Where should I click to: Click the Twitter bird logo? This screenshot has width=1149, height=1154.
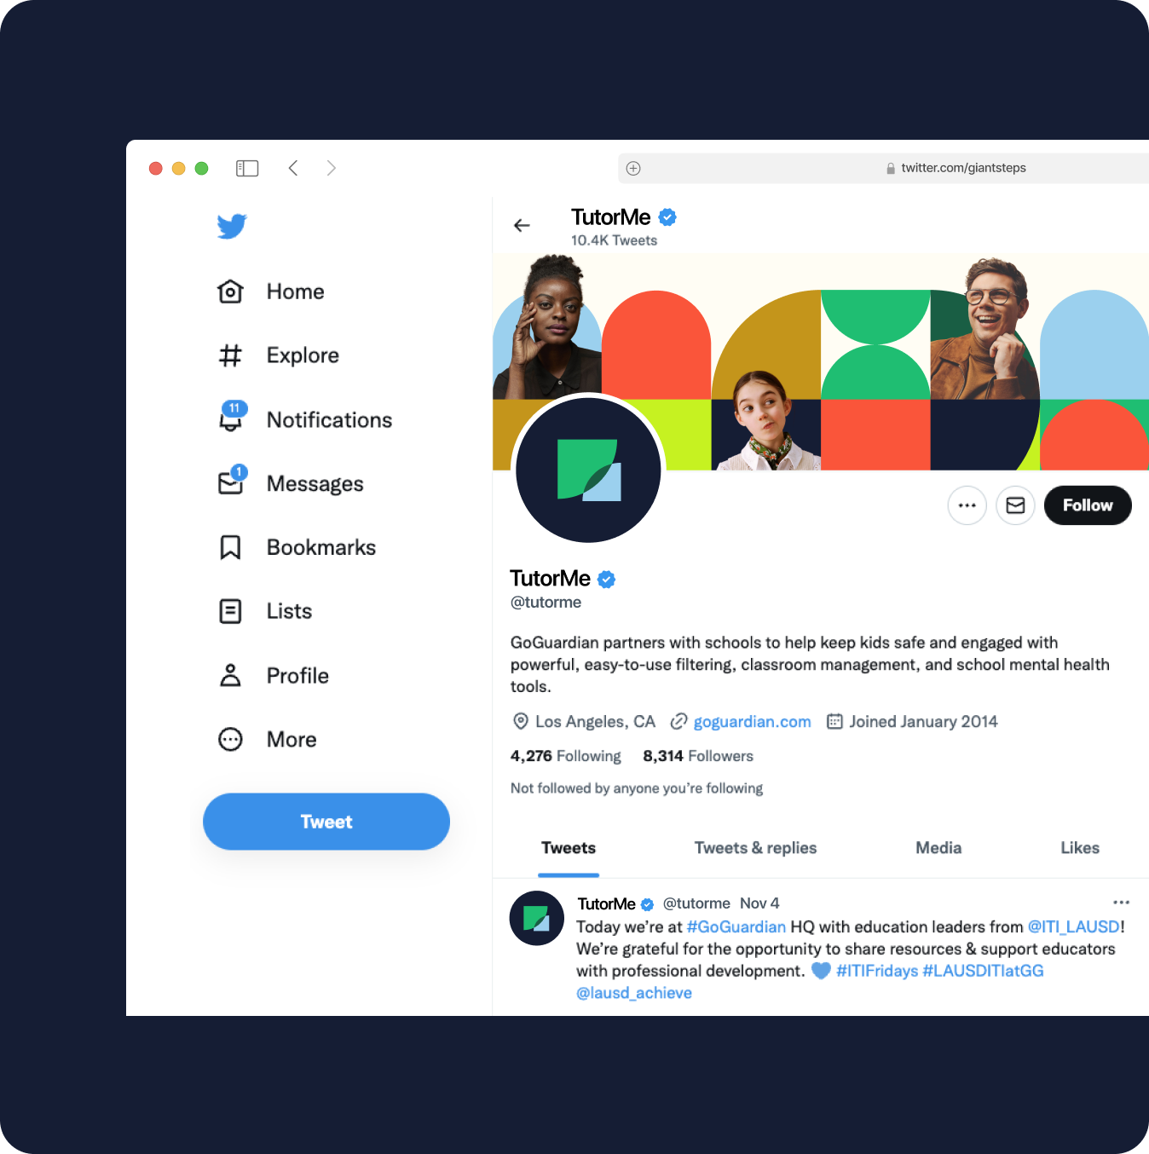232,226
